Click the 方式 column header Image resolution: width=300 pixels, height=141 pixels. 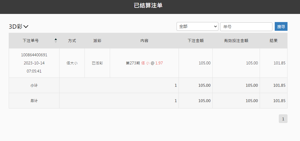[72, 41]
